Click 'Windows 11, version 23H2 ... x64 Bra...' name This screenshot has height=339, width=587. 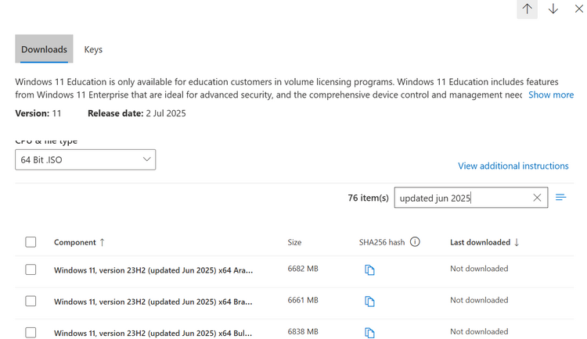pos(153,302)
